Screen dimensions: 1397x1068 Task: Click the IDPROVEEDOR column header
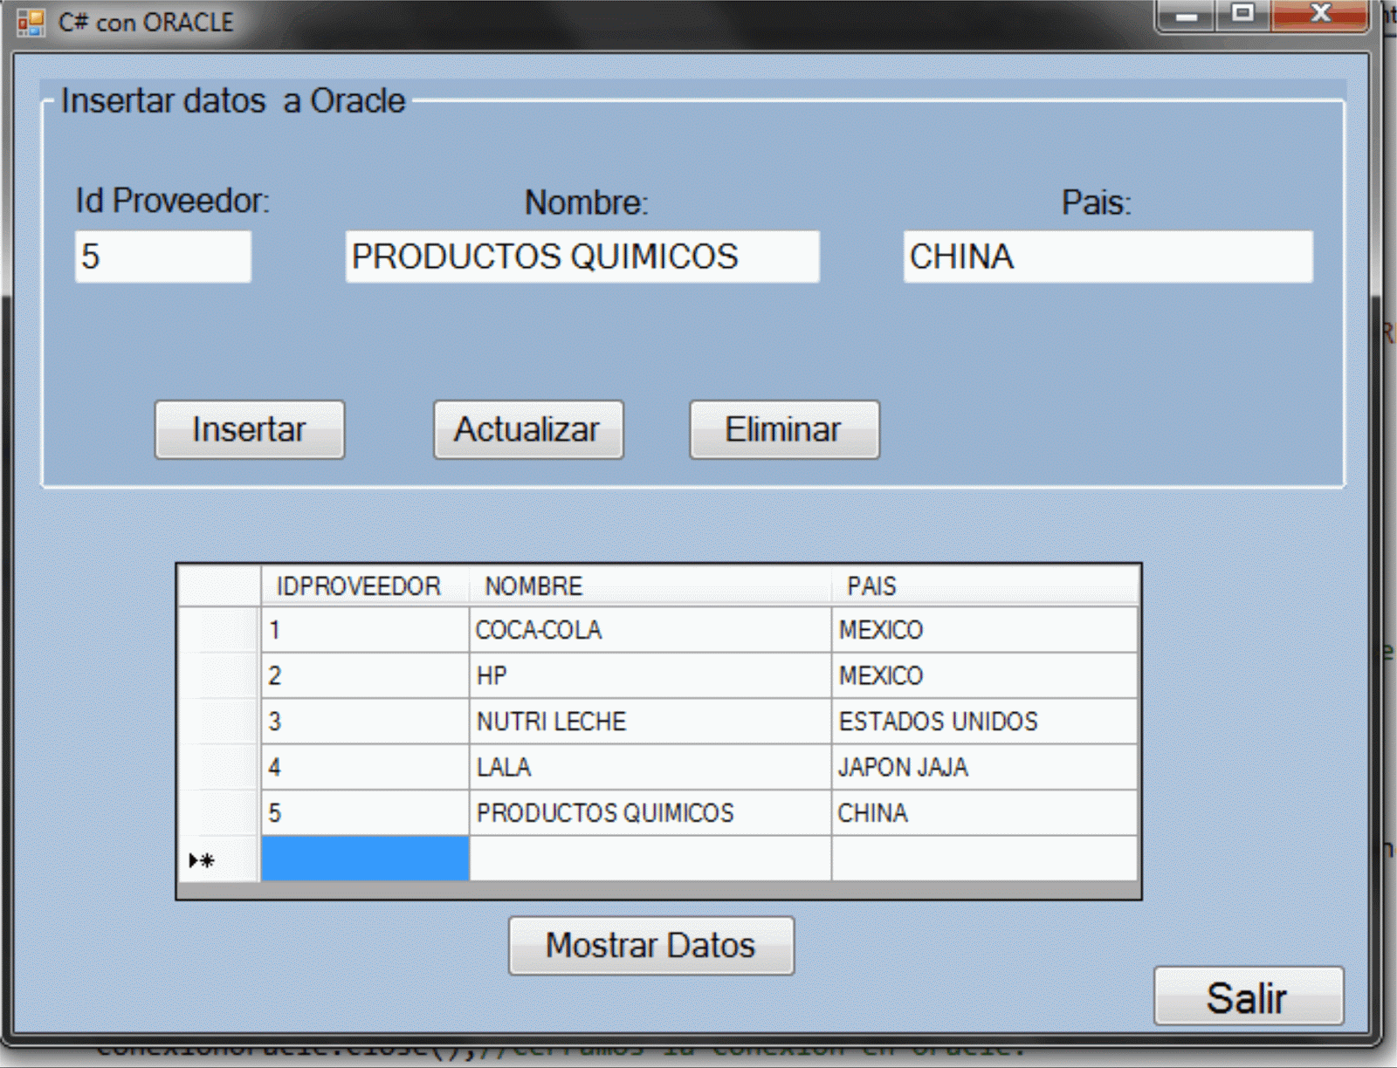(358, 585)
